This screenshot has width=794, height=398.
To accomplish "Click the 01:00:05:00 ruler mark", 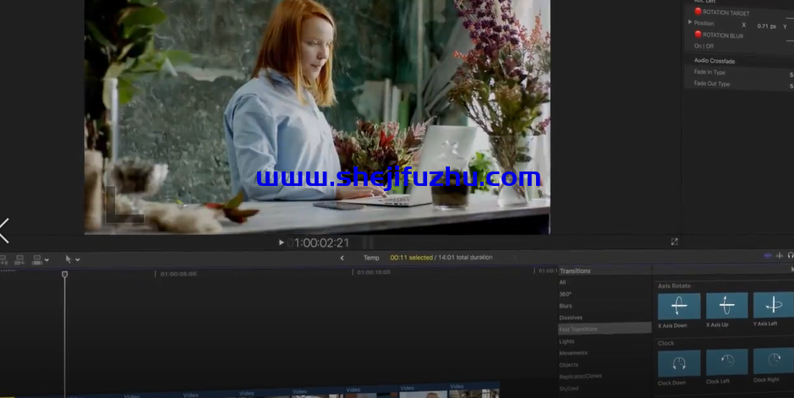I will click(178, 274).
